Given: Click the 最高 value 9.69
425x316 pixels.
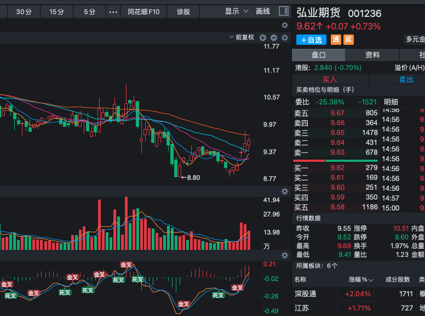Looking at the screenshot, I should [x=344, y=246].
